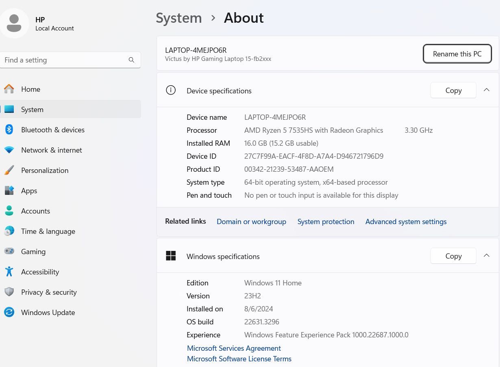Click the Device ID value 27C7F99A
The height and width of the screenshot is (367, 500).
[x=314, y=156]
